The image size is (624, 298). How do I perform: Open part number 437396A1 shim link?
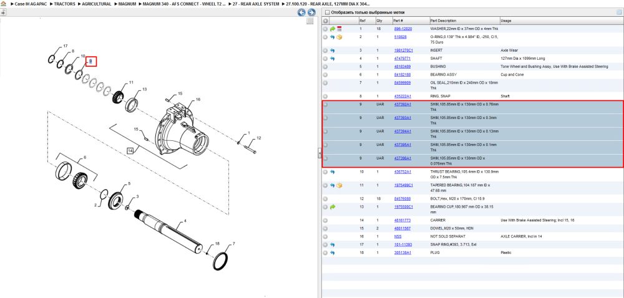(x=402, y=158)
